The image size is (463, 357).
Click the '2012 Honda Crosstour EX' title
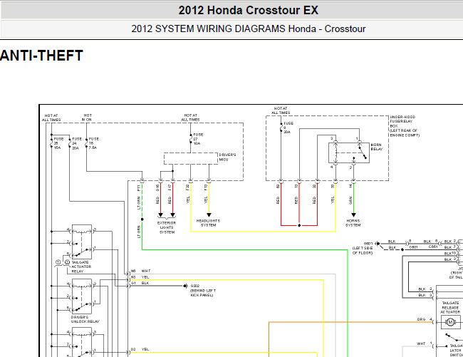pyautogui.click(x=249, y=11)
